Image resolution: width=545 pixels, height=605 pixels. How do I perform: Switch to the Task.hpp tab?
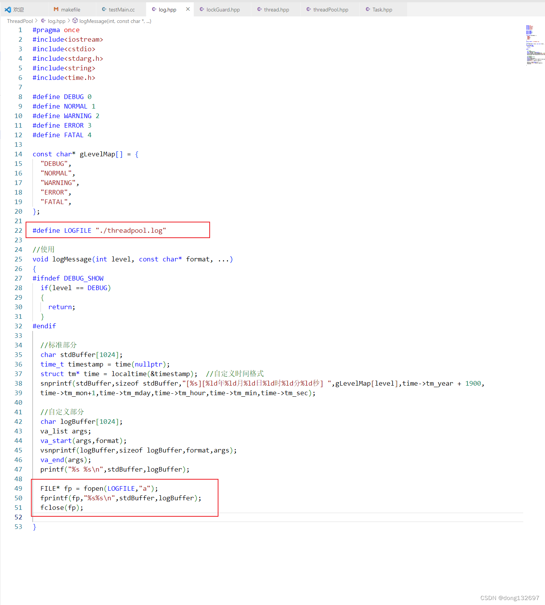click(x=382, y=10)
